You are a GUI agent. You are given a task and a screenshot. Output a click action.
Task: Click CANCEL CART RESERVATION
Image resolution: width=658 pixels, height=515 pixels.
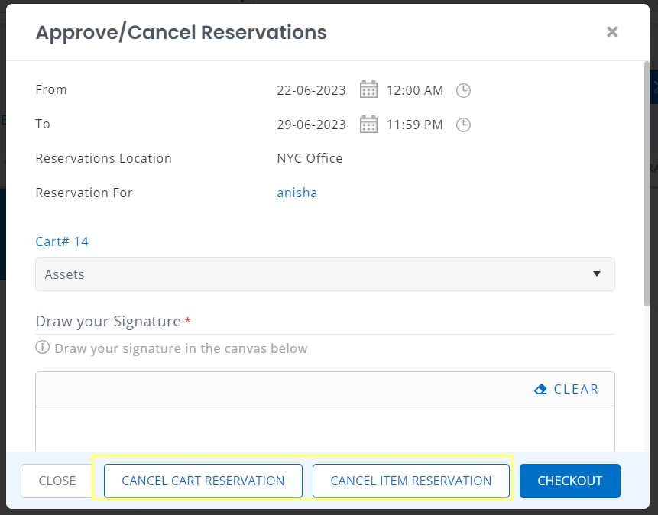click(x=203, y=481)
